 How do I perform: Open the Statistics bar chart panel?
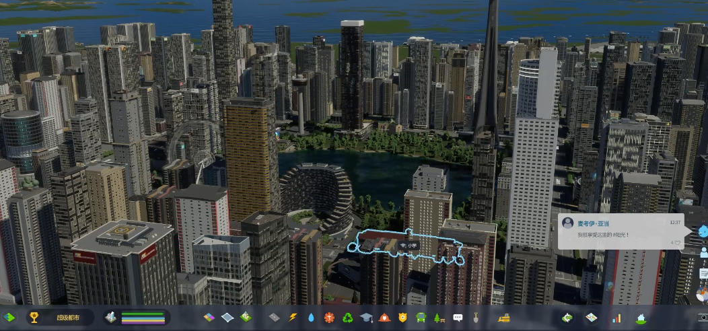click(616, 318)
